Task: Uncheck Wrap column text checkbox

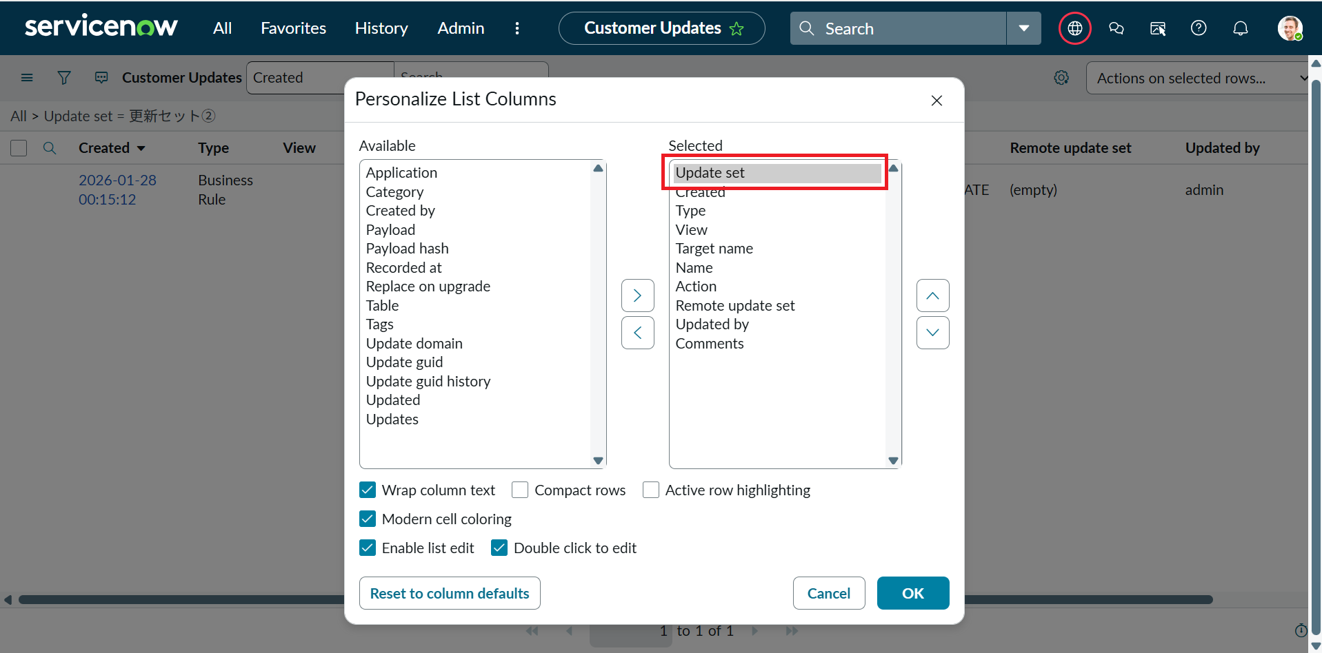Action: (368, 490)
